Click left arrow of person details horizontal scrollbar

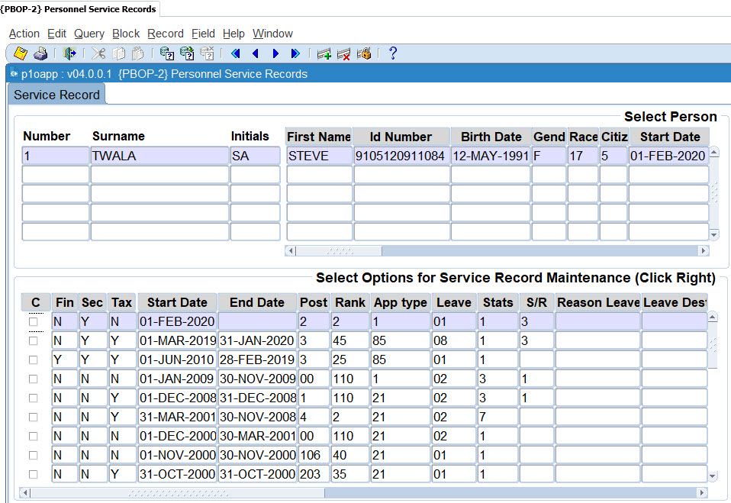click(290, 250)
